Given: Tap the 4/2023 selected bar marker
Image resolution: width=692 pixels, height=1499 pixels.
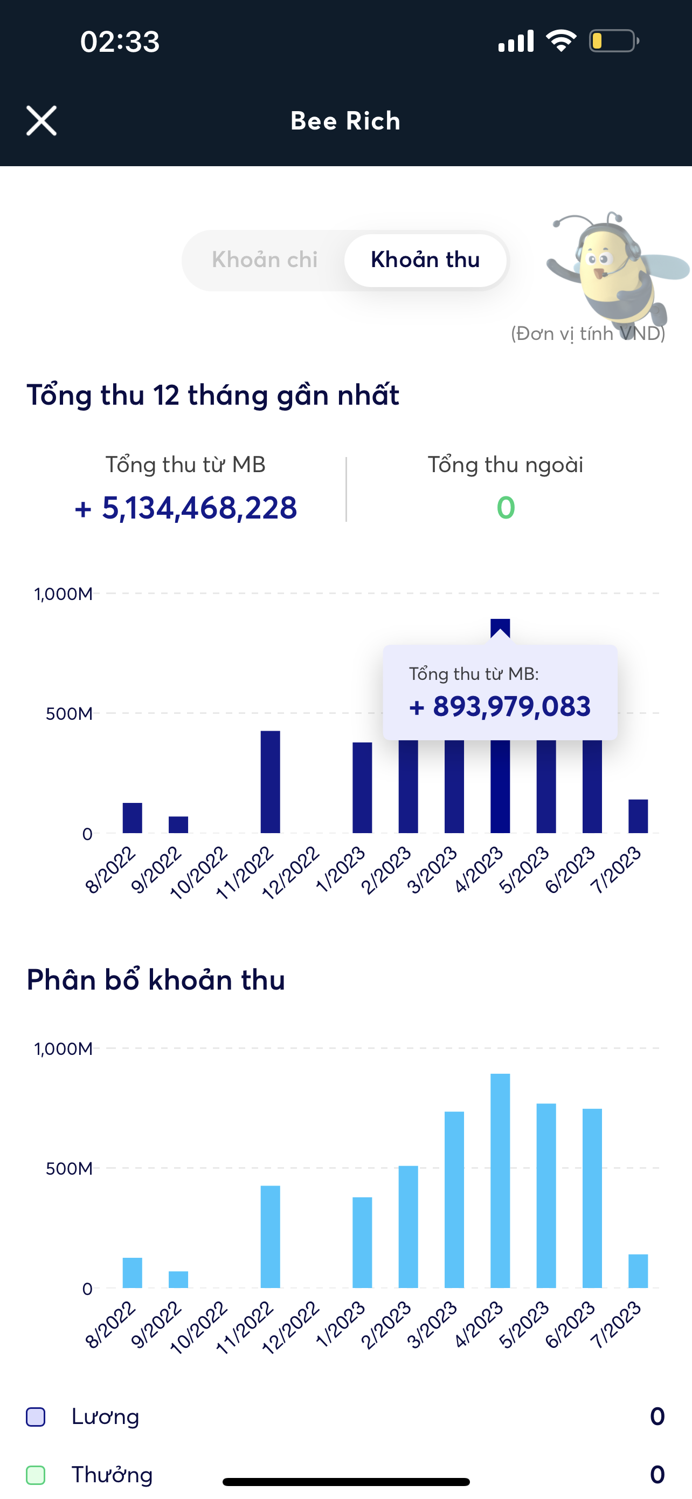Looking at the screenshot, I should coord(500,628).
